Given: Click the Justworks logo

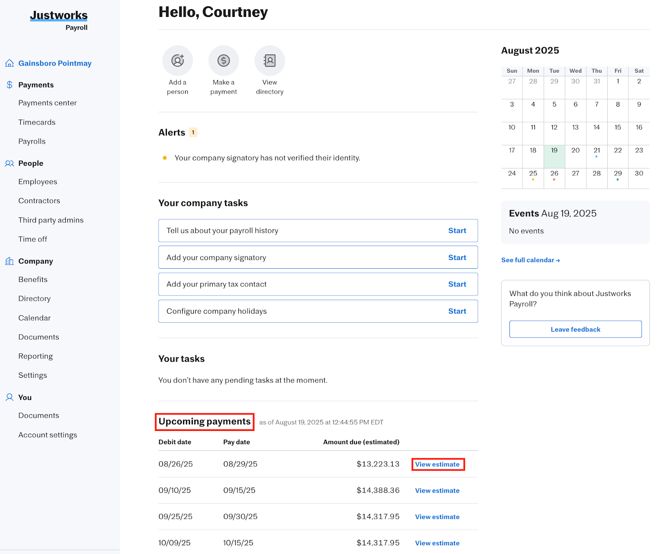Looking at the screenshot, I should 58,15.
